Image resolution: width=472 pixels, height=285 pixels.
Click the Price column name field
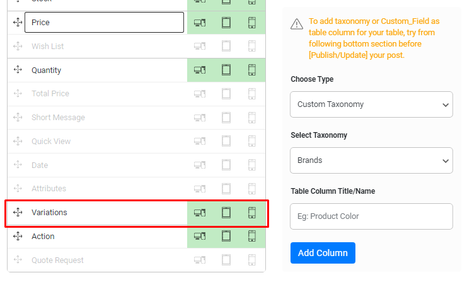click(x=104, y=22)
